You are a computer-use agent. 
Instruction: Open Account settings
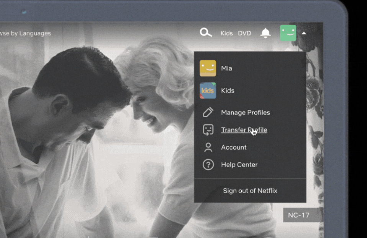point(234,147)
